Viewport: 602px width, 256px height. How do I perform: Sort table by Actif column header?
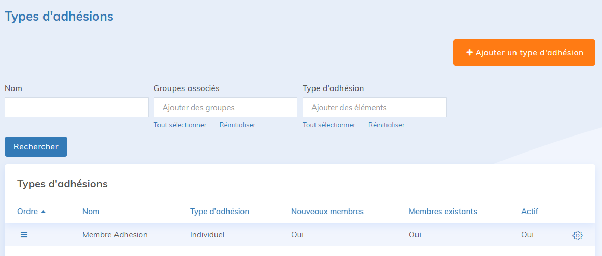tap(529, 212)
